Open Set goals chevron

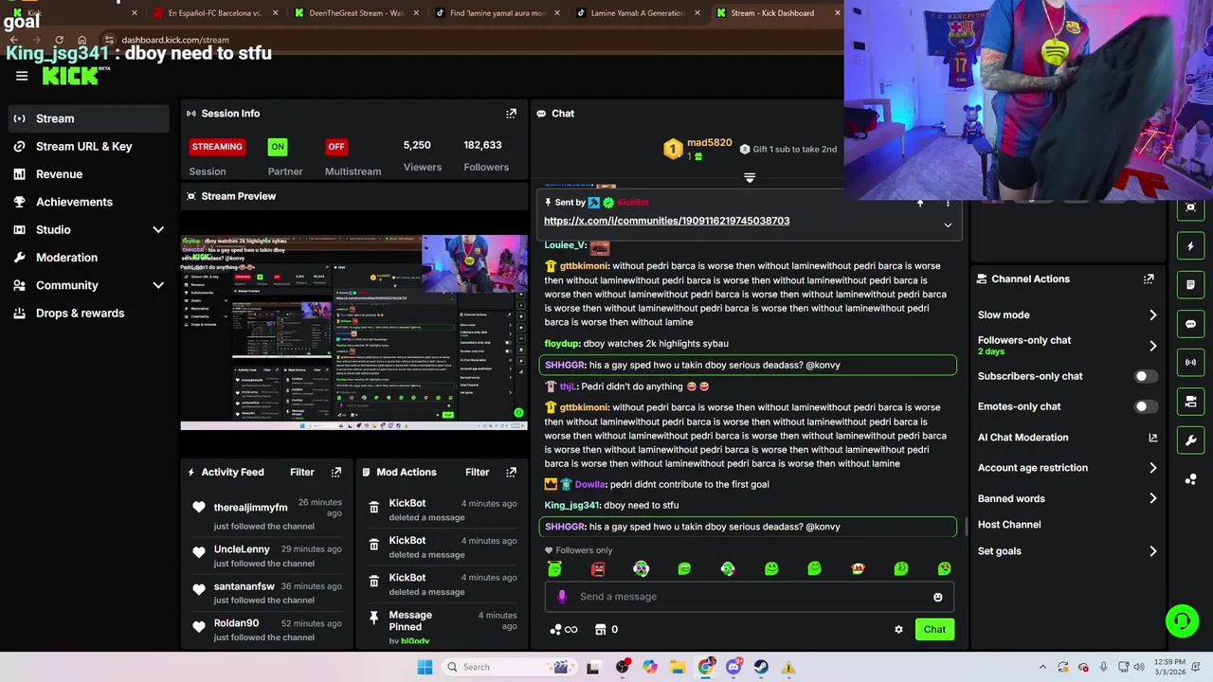[1153, 551]
